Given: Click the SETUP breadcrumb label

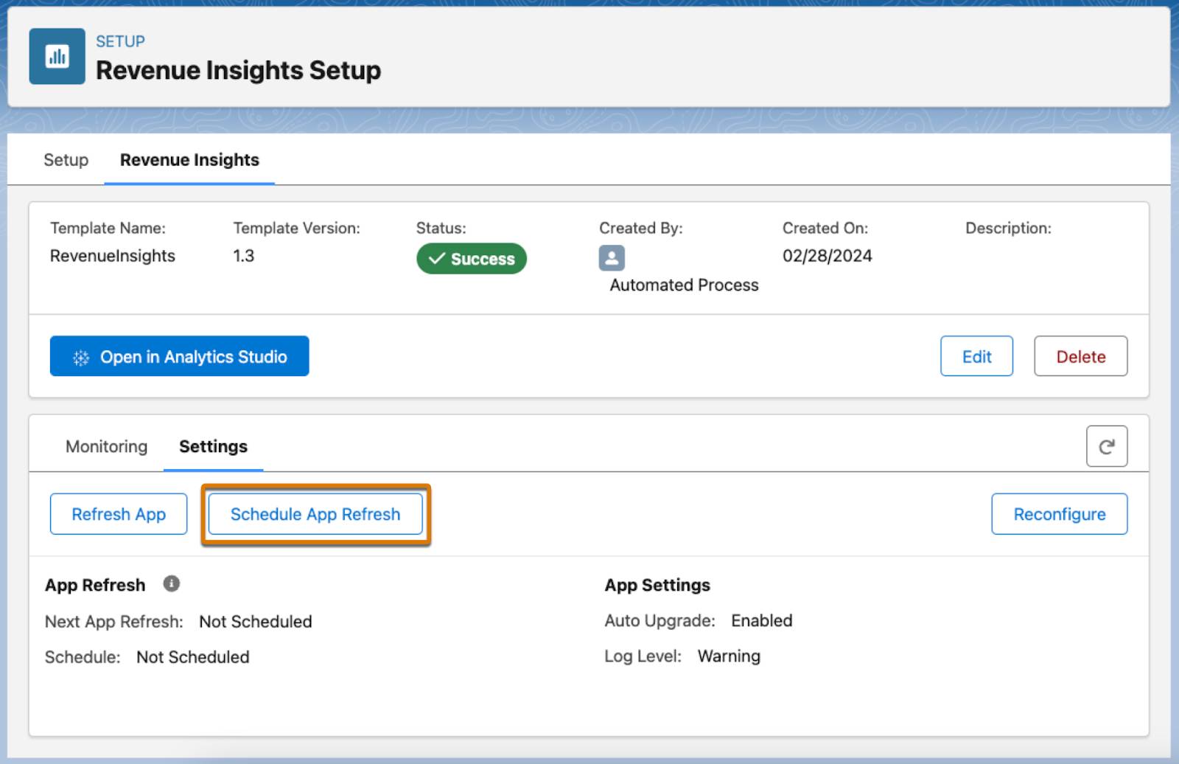Looking at the screenshot, I should 120,41.
